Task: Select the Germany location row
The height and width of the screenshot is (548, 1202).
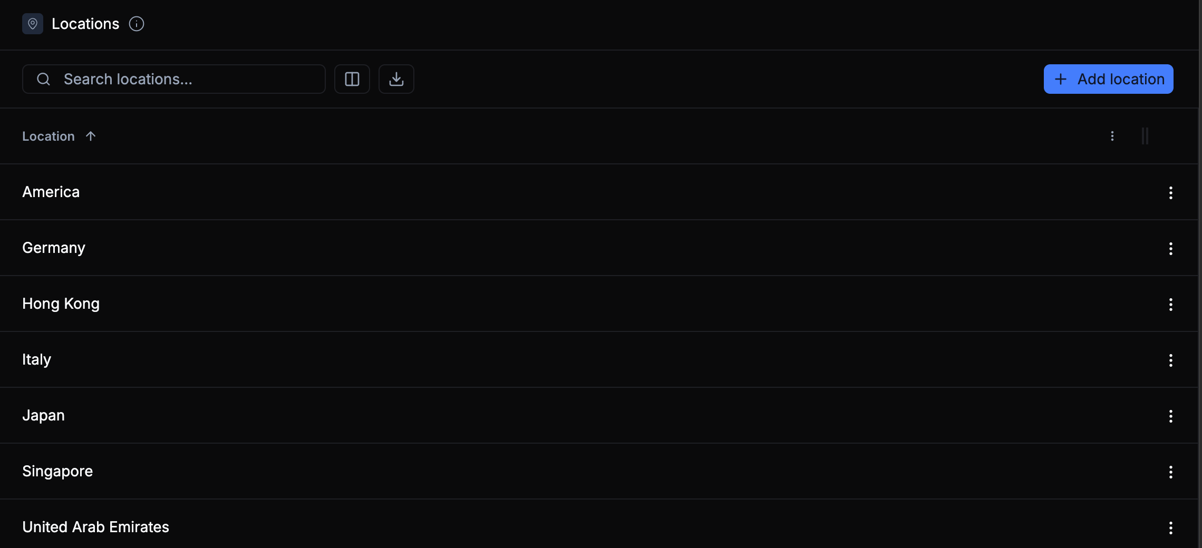Action: pos(54,248)
